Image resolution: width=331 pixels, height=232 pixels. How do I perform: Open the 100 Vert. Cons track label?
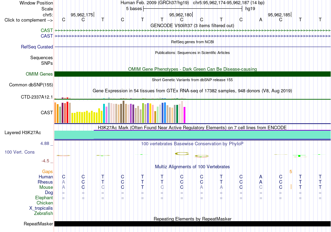tap(20, 152)
